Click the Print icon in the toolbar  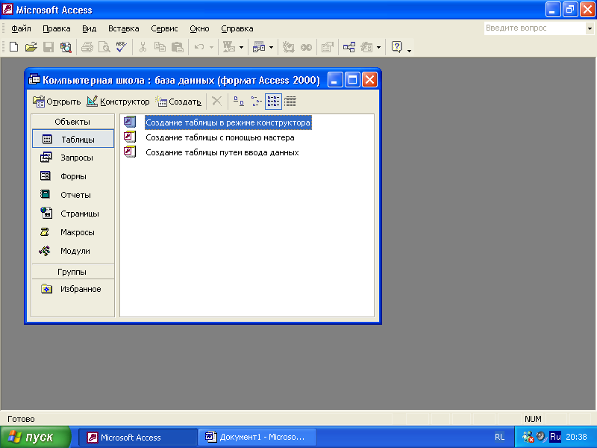point(87,47)
